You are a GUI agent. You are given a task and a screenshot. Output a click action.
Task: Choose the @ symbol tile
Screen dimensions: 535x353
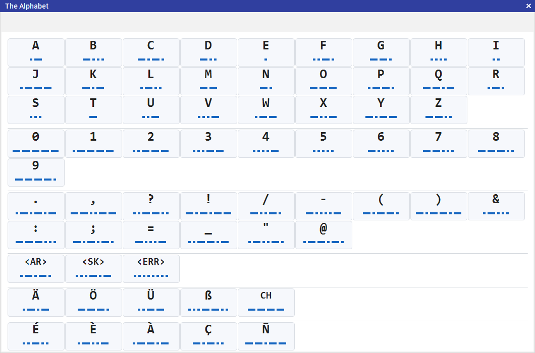click(x=324, y=235)
